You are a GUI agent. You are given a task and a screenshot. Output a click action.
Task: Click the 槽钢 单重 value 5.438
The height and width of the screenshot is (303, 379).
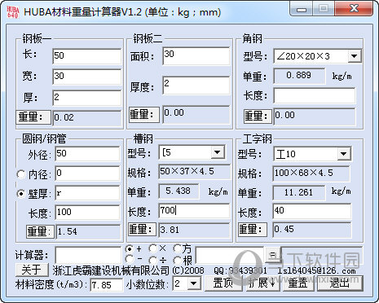(178, 191)
